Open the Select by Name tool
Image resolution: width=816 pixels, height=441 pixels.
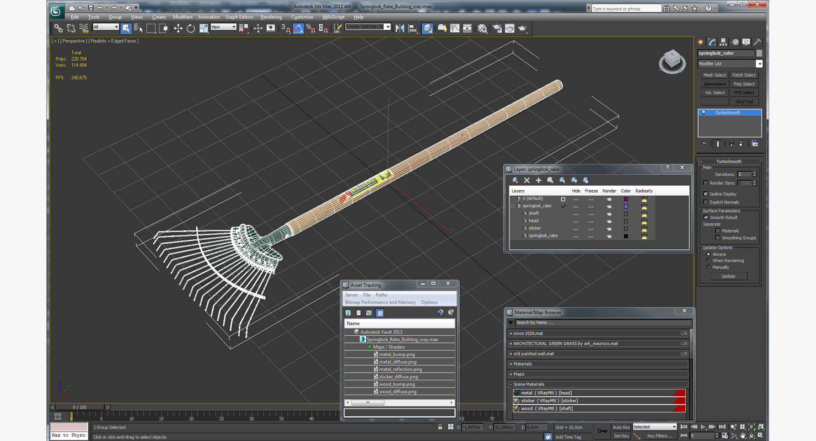(x=138, y=28)
